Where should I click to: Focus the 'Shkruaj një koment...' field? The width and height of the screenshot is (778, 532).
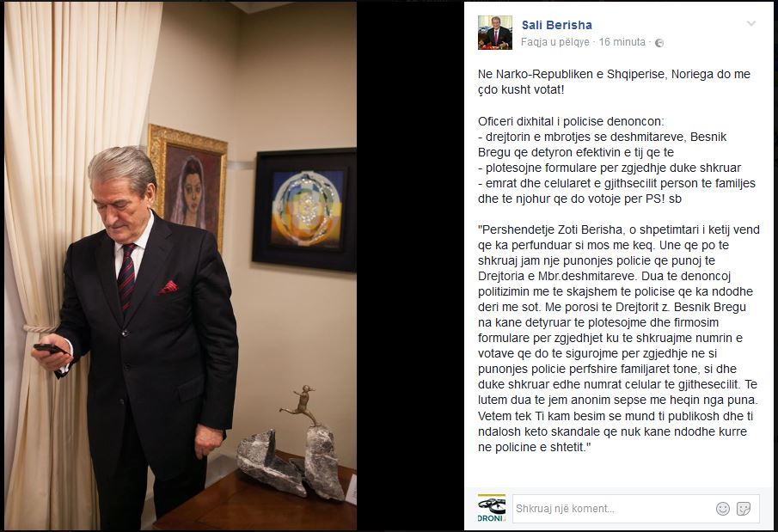coord(611,509)
